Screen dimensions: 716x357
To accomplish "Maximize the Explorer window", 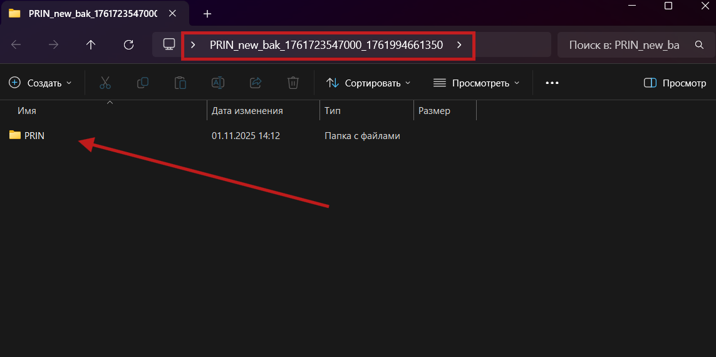I will 668,6.
